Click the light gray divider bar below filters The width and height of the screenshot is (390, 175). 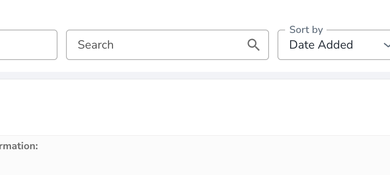[195, 76]
